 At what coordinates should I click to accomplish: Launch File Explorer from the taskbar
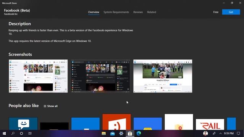pyautogui.click(x=104, y=134)
